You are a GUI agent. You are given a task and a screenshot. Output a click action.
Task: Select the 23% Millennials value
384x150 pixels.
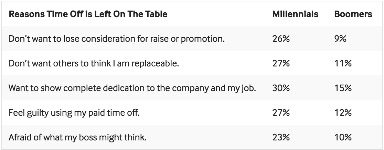[x=281, y=137]
